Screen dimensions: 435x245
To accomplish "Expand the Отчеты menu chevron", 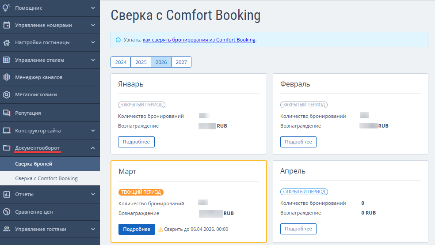I will pyautogui.click(x=93, y=194).
